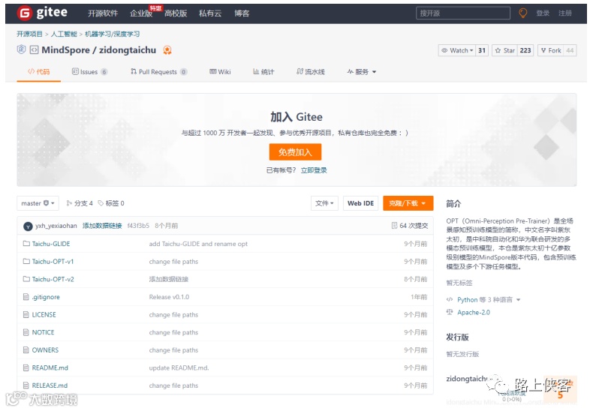Screen dimensions: 590x411
Task: Switch to the Wiki tab
Action: [220, 71]
